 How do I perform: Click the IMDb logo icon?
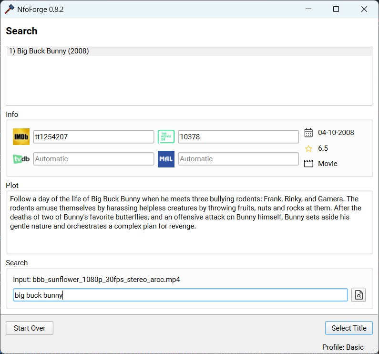tap(21, 137)
